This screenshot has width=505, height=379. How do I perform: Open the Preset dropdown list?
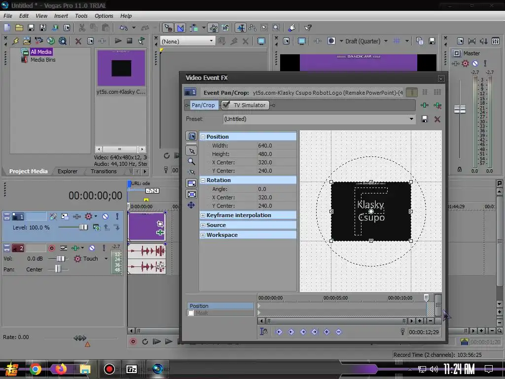(x=411, y=119)
